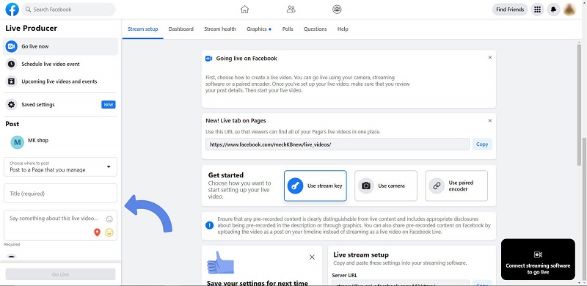Open the Facebook logo home link

pyautogui.click(x=12, y=10)
